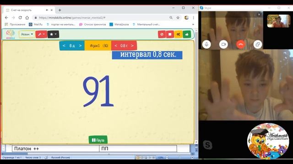
Task: Select Print Layout view icon in Word
Action: 138,158
